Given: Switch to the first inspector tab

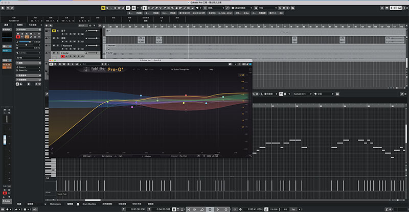Looking at the screenshot, I should pos(20,25).
